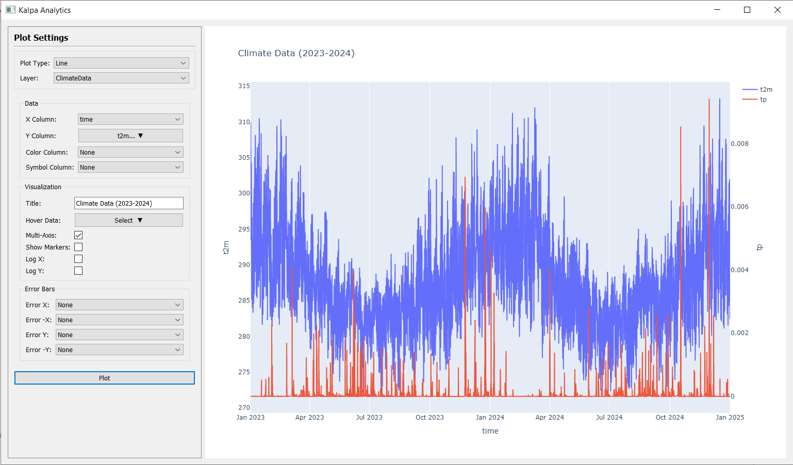Open the Y Column multi-select button

(x=130, y=136)
